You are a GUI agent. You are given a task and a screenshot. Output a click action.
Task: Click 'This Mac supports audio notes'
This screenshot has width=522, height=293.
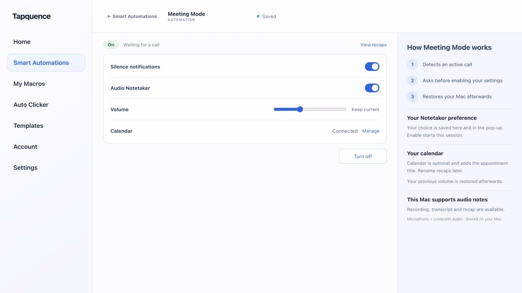pyautogui.click(x=447, y=200)
